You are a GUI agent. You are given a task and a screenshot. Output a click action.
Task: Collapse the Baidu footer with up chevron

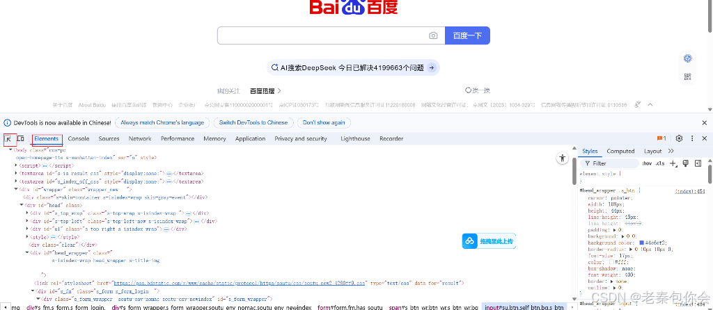coord(650,105)
